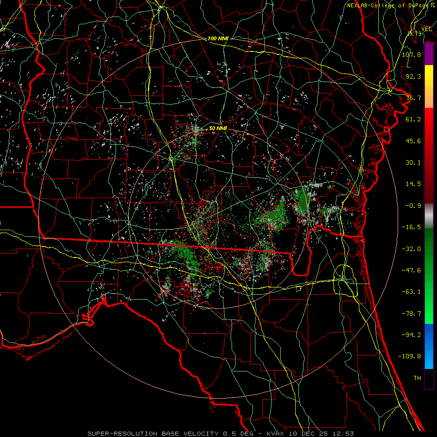Click the -0.9 velocity scale value
Viewport: 437px width, 437px height.
pos(413,206)
